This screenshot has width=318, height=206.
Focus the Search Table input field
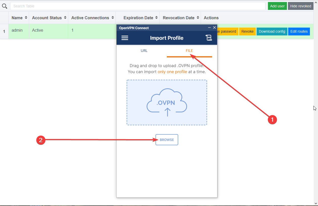click(138, 6)
